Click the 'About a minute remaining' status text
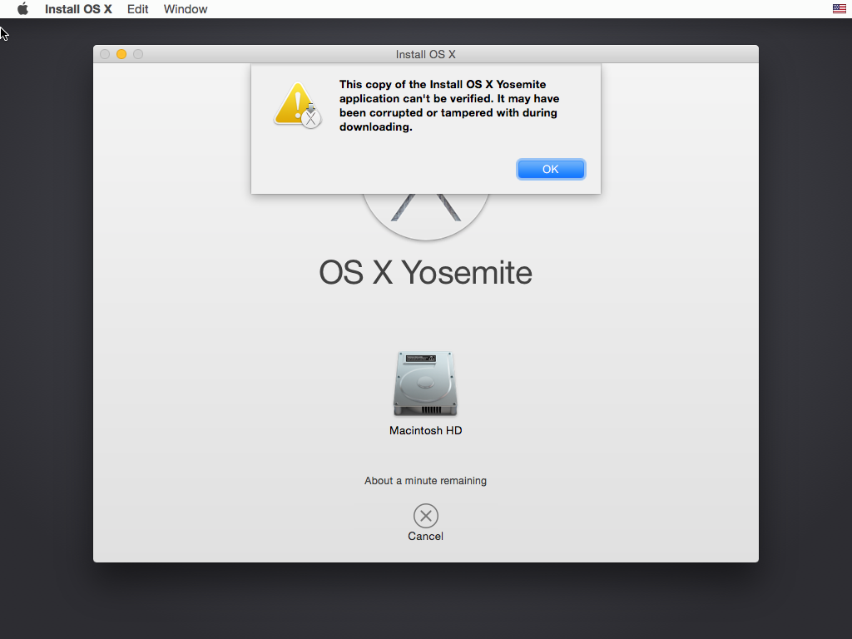 click(425, 481)
